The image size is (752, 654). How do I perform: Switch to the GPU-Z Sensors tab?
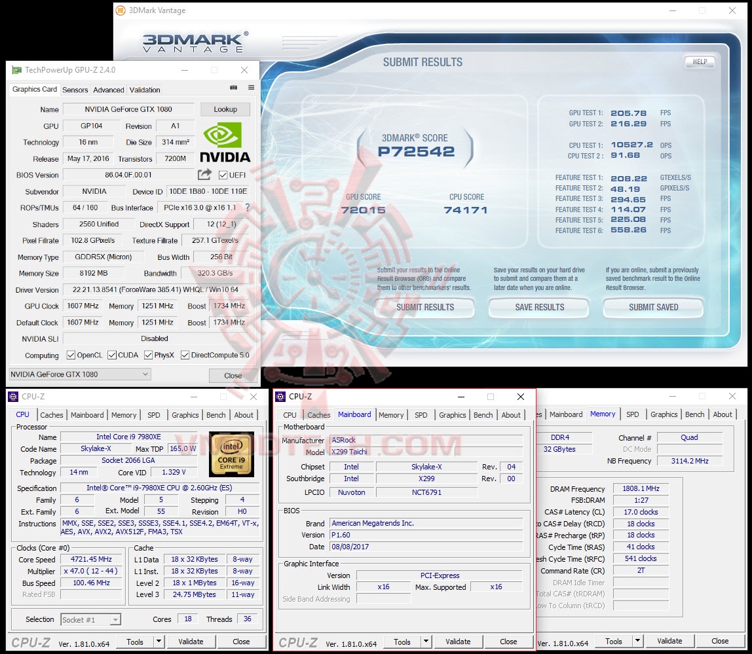coord(75,90)
